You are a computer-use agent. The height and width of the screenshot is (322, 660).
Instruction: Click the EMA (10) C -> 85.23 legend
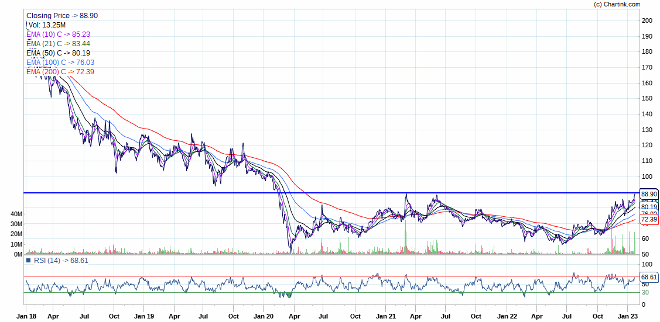tap(58, 34)
